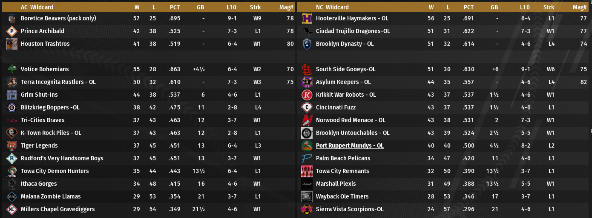Click the Grim Shut-Ins team logo

pyautogui.click(x=12, y=95)
